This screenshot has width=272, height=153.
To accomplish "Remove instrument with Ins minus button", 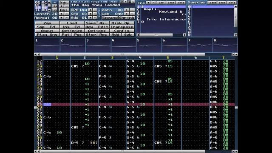I will coord(153,3).
